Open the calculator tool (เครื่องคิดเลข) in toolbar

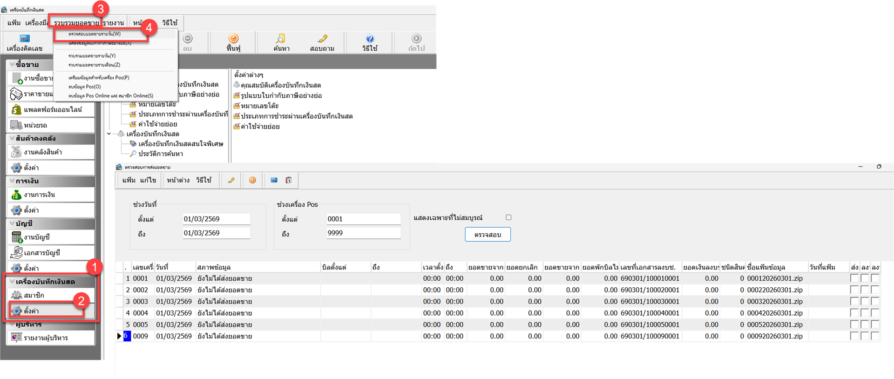pyautogui.click(x=25, y=43)
